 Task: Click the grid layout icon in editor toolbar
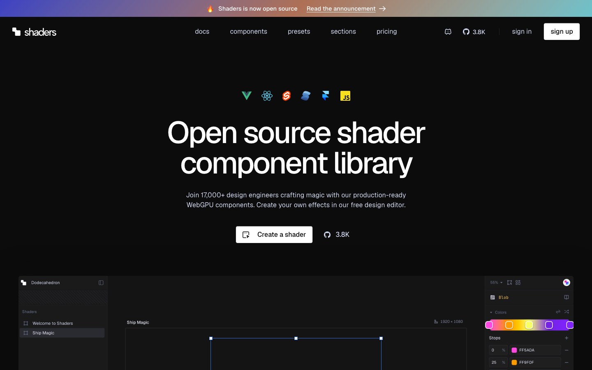518,282
